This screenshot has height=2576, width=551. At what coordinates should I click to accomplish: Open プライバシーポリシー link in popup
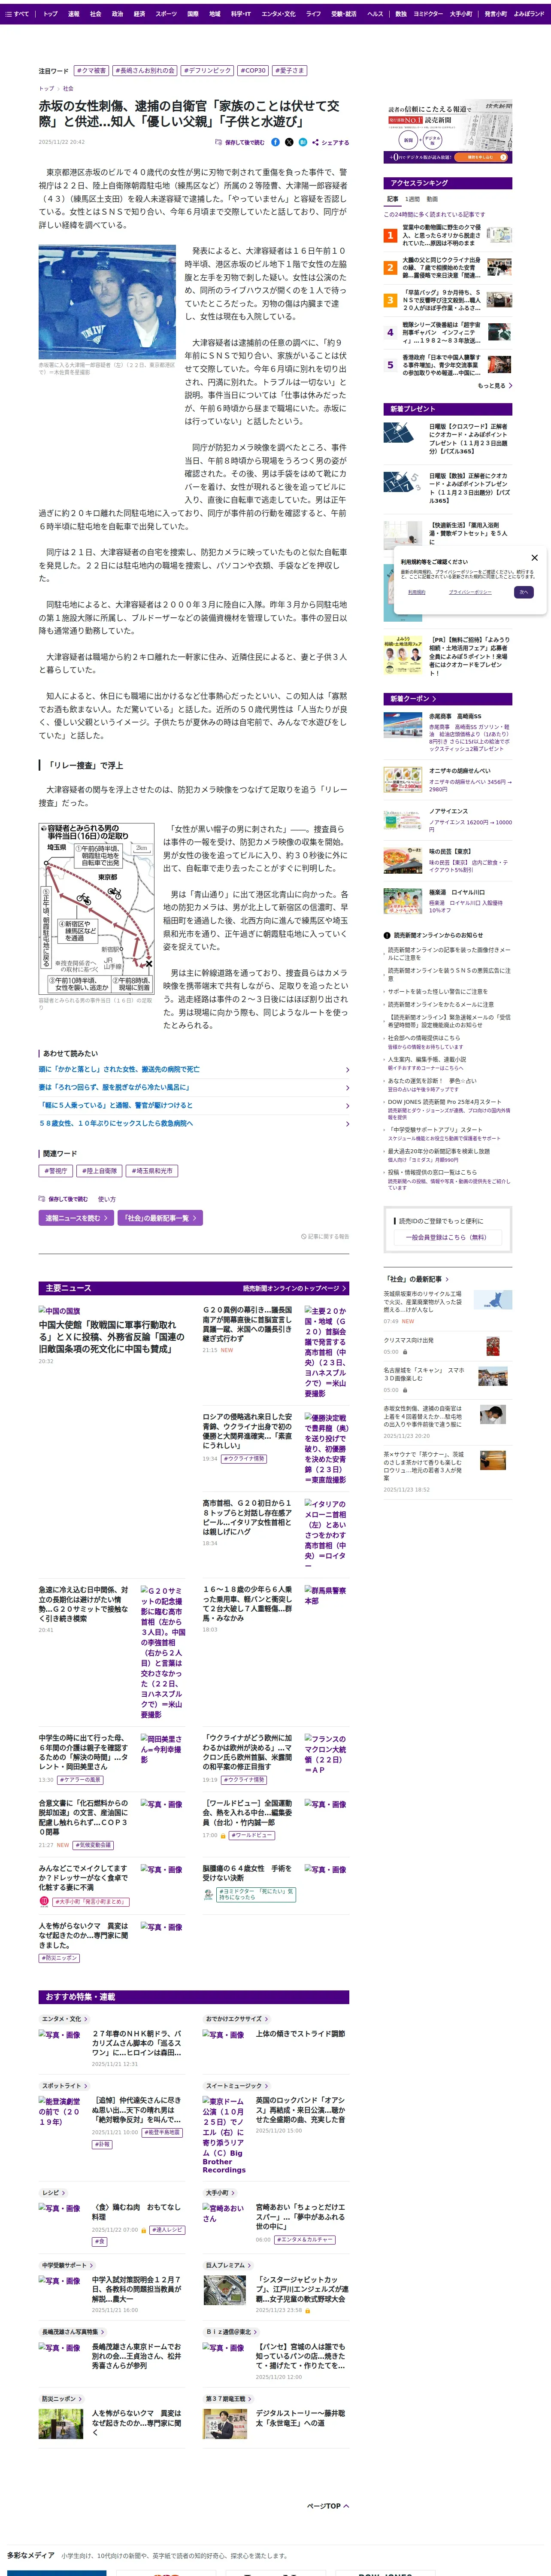tap(469, 592)
